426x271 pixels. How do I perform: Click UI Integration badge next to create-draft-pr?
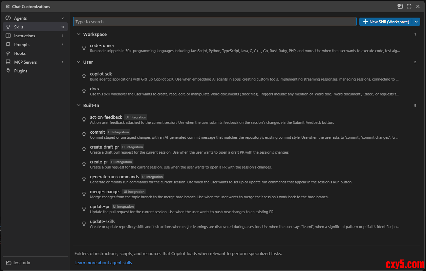133,147
